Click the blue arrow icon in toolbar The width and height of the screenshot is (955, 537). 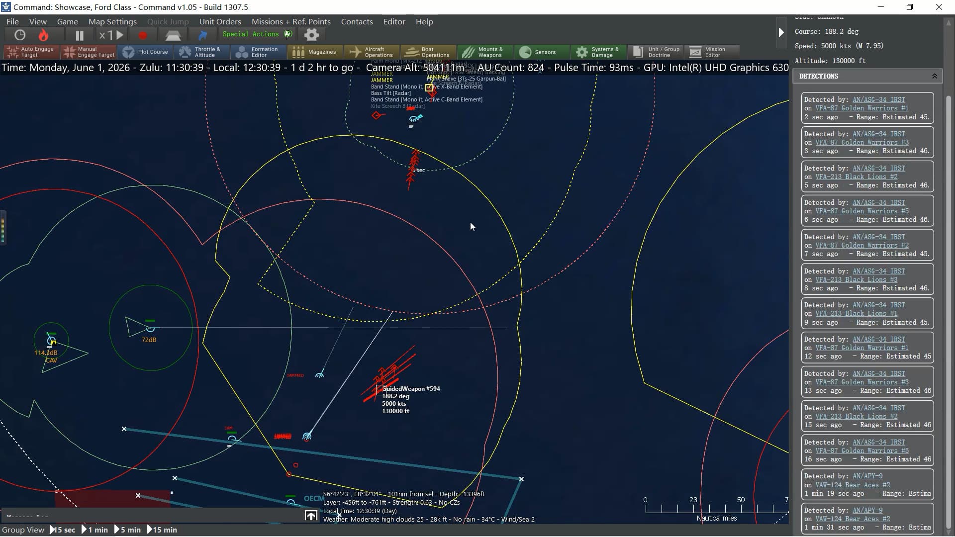pyautogui.click(x=202, y=35)
